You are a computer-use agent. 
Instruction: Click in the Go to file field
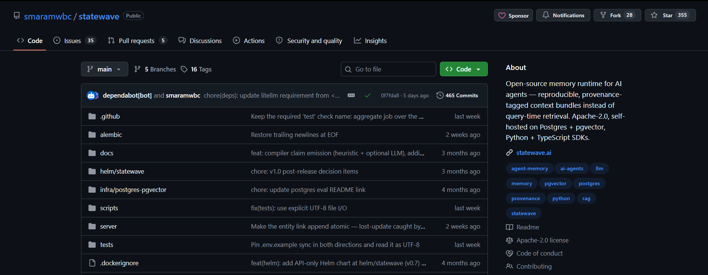coord(388,69)
